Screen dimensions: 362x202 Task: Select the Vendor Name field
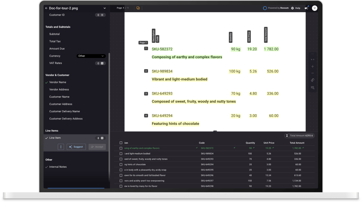(x=58, y=82)
